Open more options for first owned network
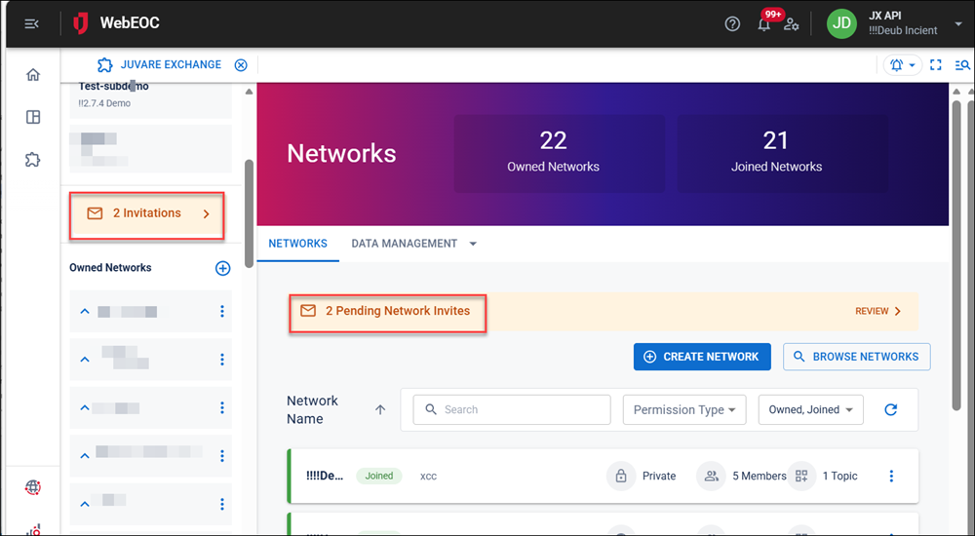This screenshot has width=975, height=536. (222, 312)
